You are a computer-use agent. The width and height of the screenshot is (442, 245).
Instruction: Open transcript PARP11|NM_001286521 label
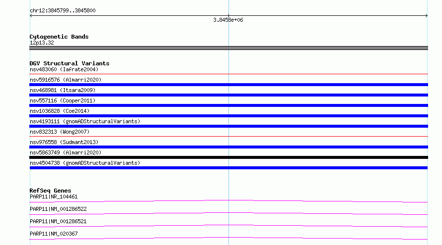(58, 221)
